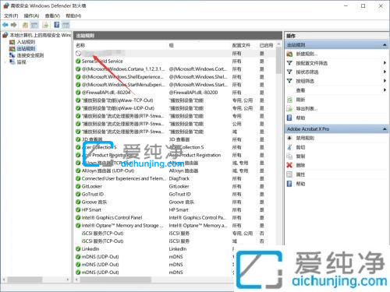Open the 操作(A) menu
This screenshot has width=390, height=292.
point(31,16)
